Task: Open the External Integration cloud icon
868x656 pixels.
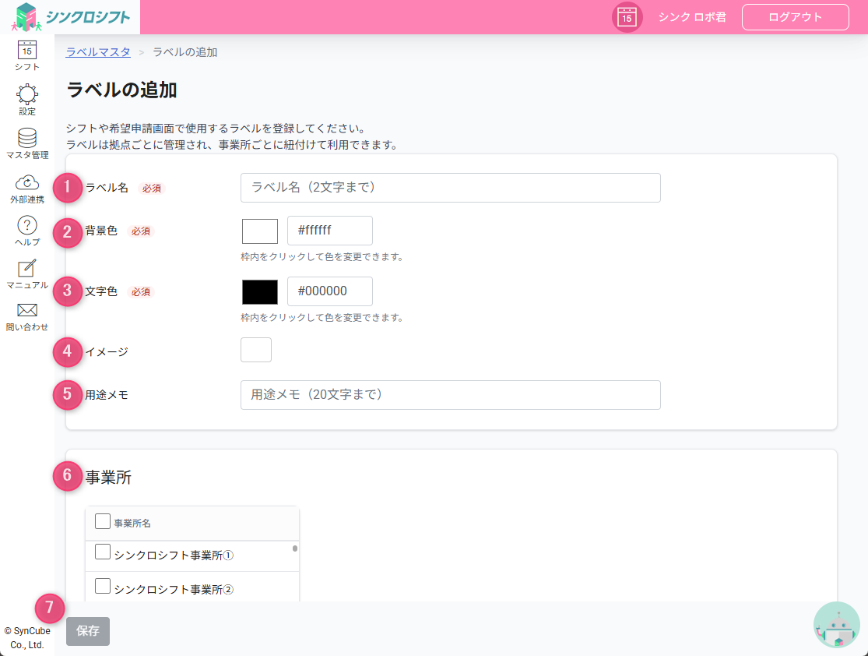Action: pos(27,183)
